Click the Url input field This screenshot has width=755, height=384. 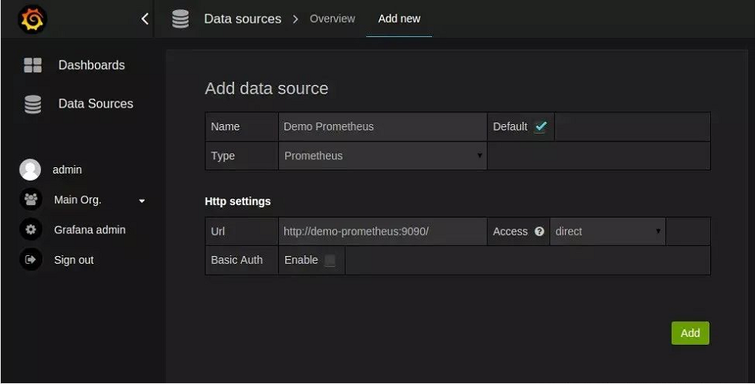point(382,232)
